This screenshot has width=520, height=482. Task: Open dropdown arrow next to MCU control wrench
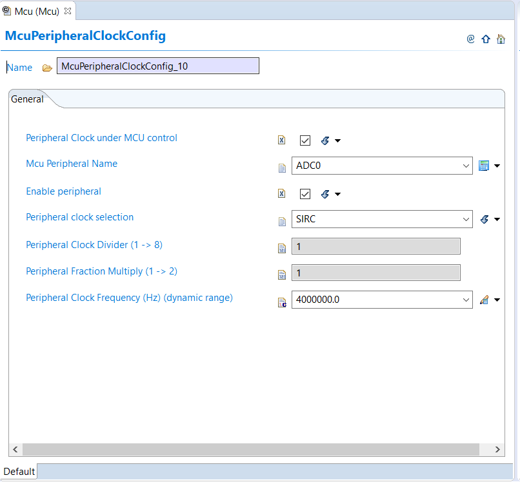click(337, 140)
